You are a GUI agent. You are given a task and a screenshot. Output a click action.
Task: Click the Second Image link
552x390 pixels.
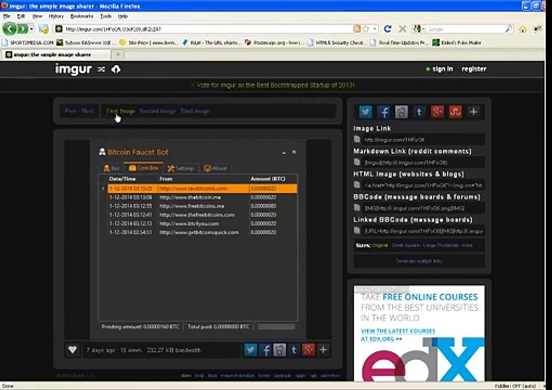pyautogui.click(x=158, y=111)
